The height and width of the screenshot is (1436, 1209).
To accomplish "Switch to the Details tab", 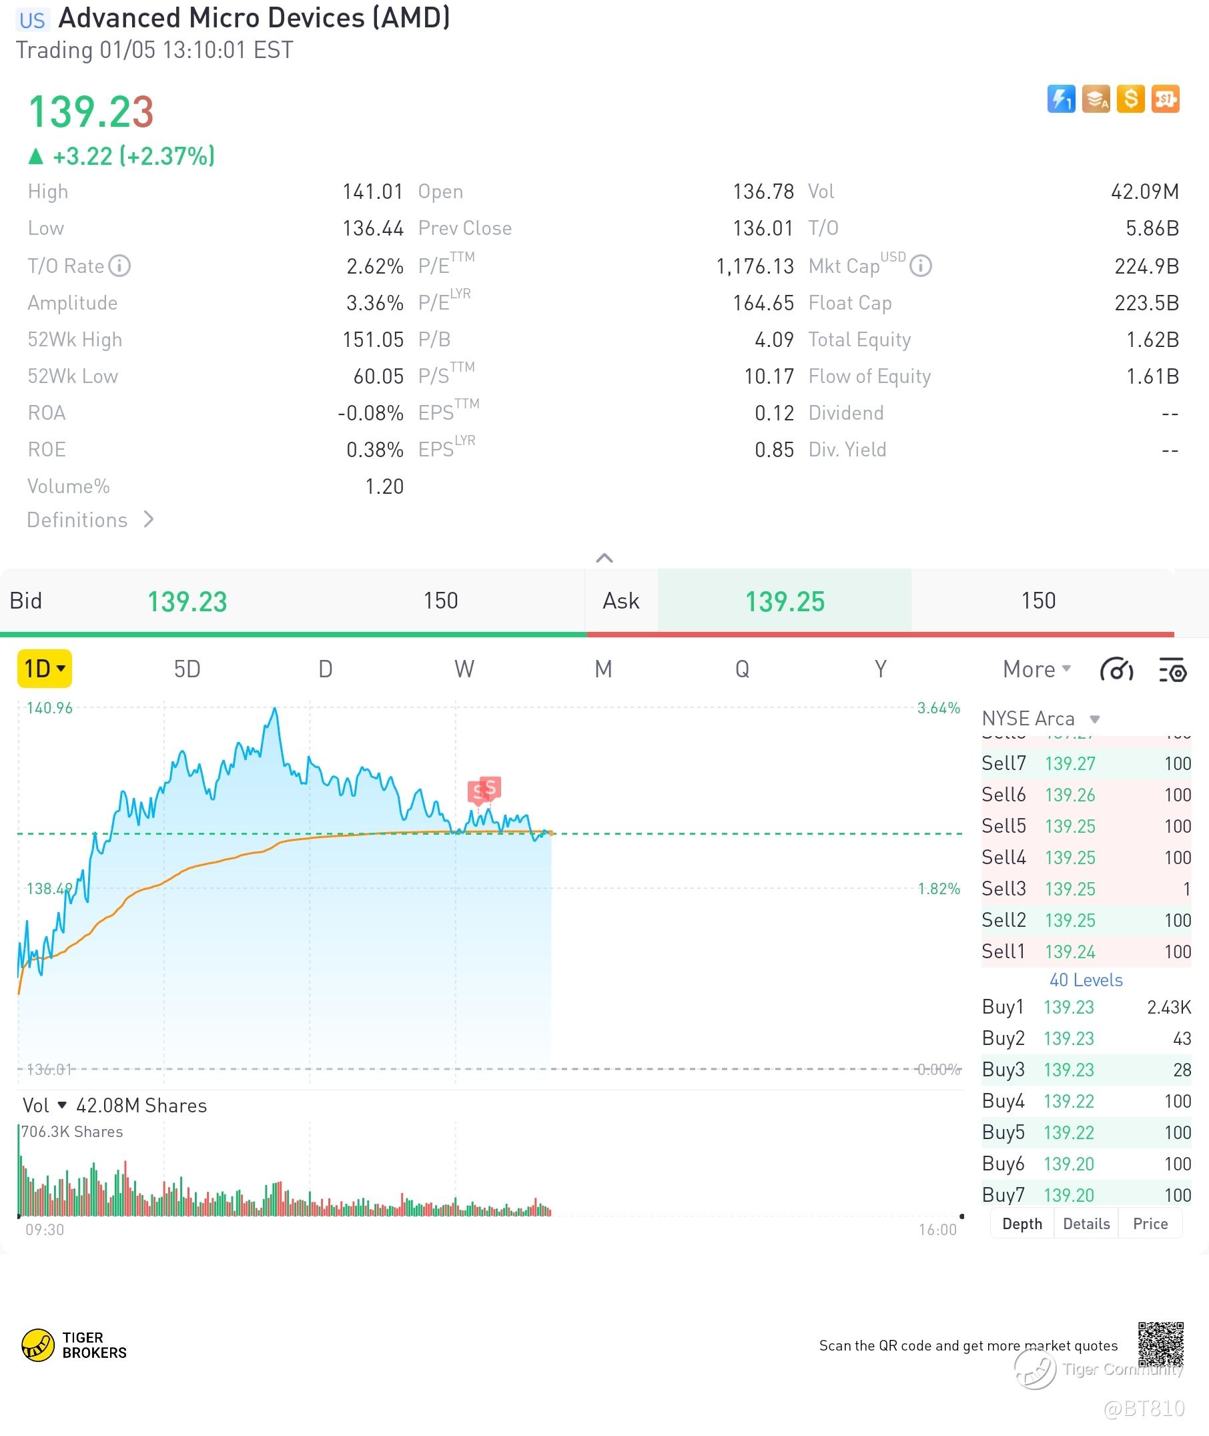I will [x=1086, y=1224].
